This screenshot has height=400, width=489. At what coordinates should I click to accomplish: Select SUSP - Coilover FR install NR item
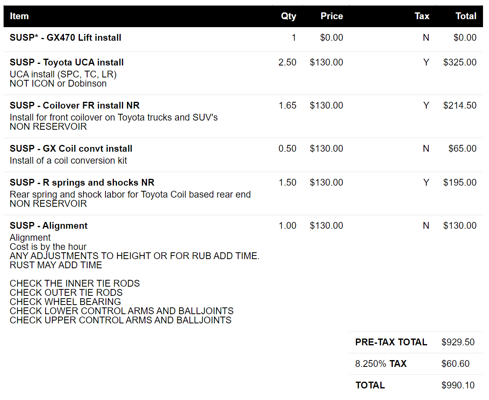(75, 105)
